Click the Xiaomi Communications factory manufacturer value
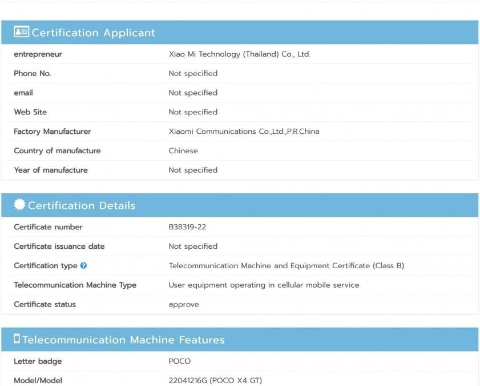 coord(244,132)
